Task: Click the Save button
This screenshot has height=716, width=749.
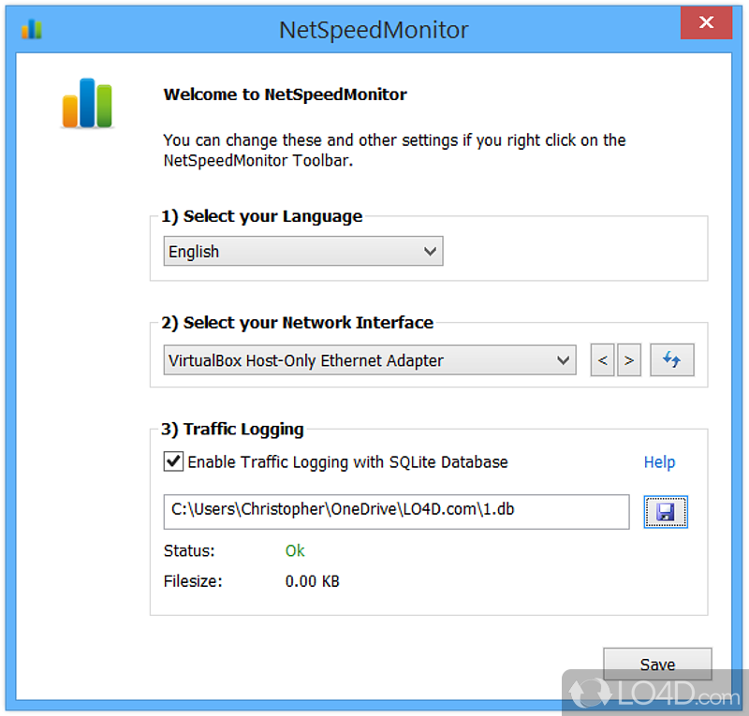Action: (x=657, y=664)
